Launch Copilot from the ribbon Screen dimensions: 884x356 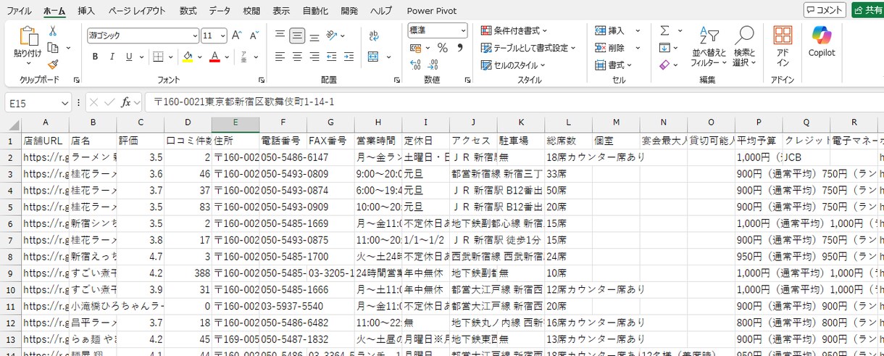pyautogui.click(x=822, y=41)
